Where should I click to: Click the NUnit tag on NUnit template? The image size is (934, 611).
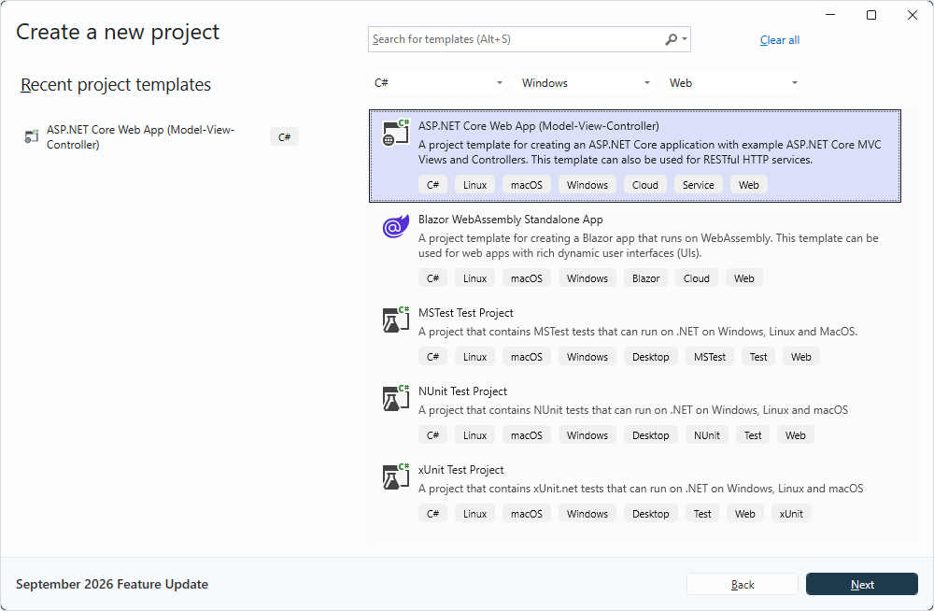[706, 435]
